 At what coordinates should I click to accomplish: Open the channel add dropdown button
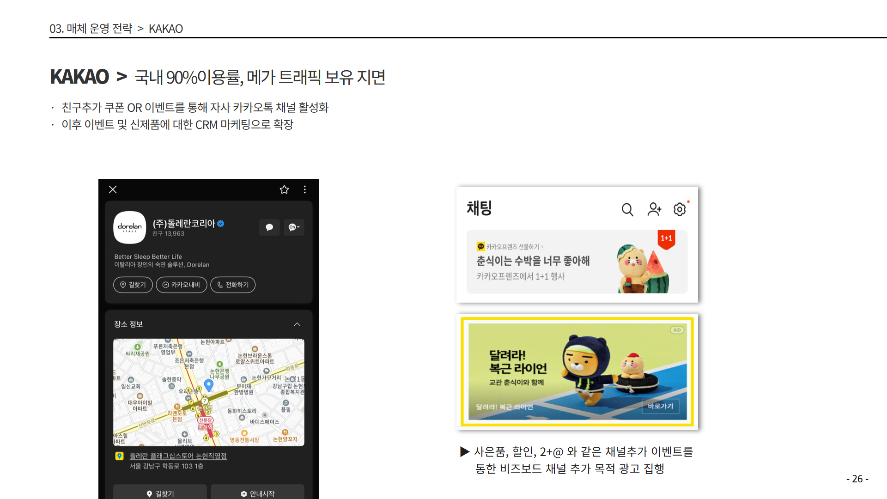pos(294,227)
